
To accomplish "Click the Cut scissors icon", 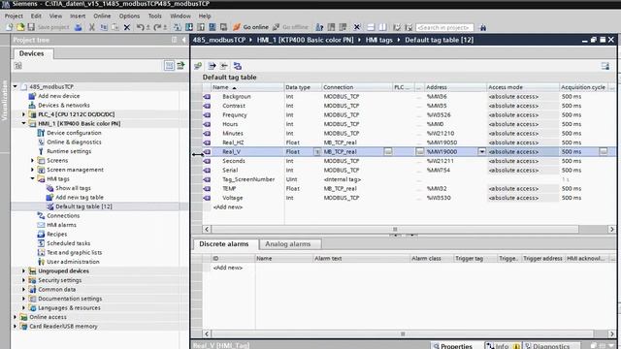I will [x=92, y=27].
